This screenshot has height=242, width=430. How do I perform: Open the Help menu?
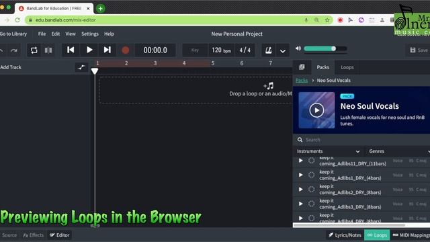109,34
